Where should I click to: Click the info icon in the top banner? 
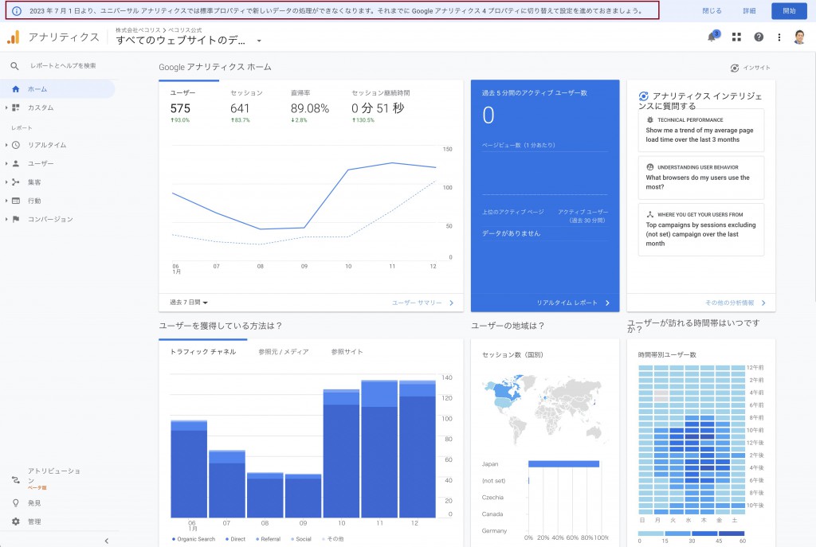pyautogui.click(x=17, y=10)
